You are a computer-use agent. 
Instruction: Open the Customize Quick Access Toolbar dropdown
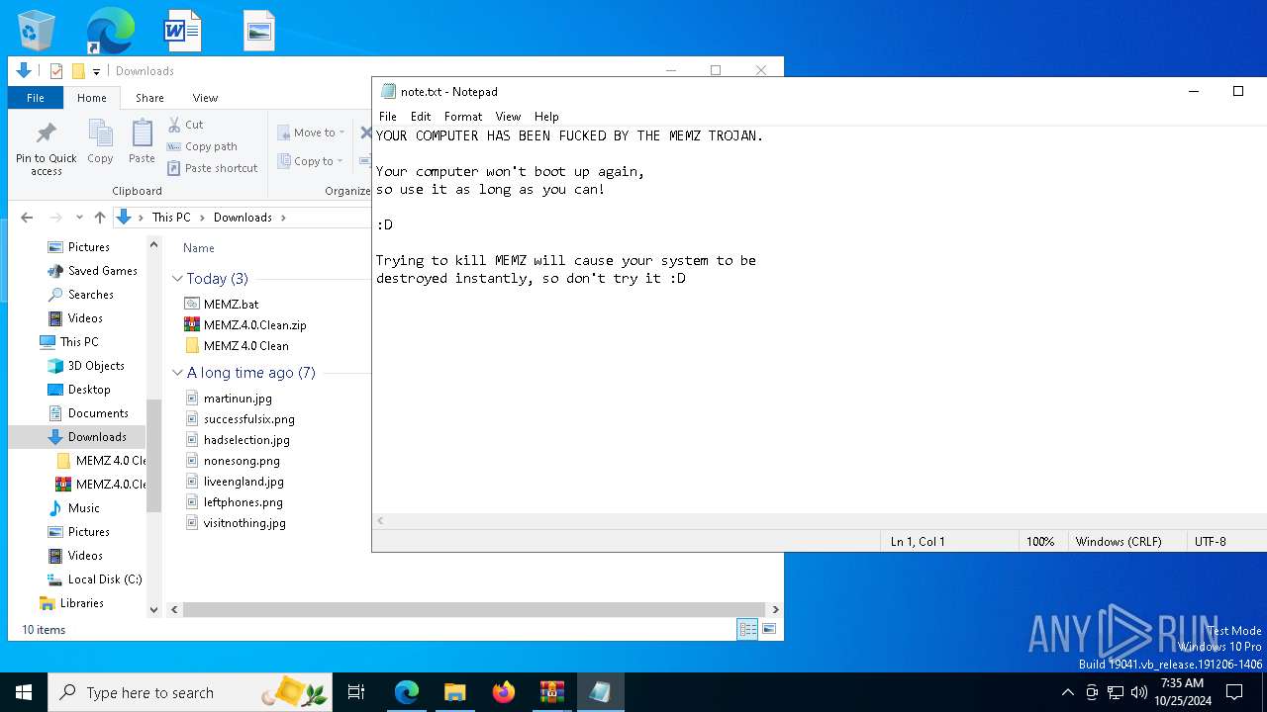(x=96, y=71)
